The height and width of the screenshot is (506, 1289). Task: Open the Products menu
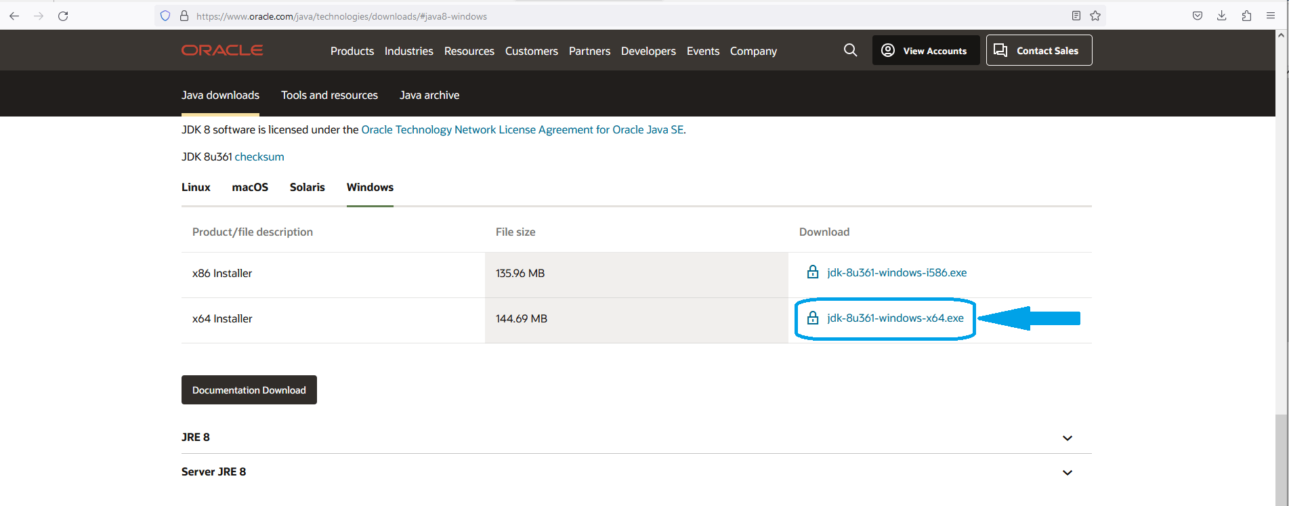[352, 51]
